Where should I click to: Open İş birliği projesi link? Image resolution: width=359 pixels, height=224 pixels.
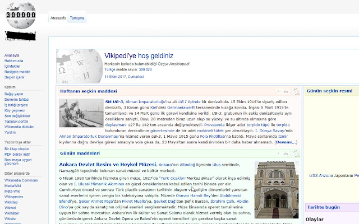click(16, 105)
